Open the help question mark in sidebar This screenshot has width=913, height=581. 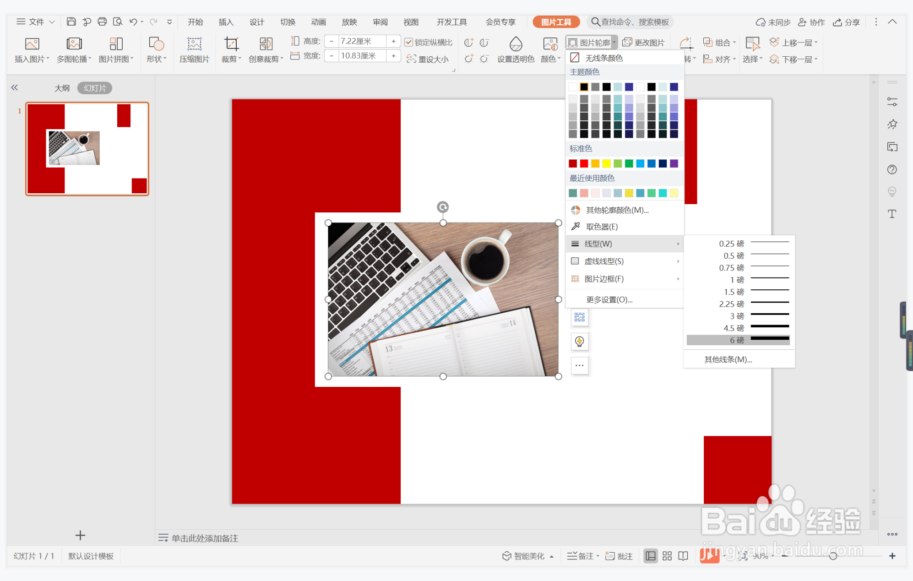(892, 169)
